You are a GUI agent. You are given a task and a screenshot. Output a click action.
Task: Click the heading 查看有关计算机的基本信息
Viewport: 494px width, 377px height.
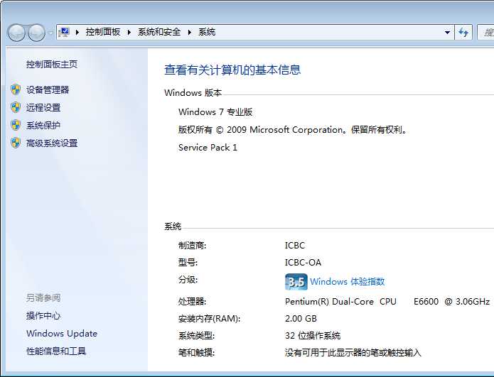pyautogui.click(x=232, y=70)
